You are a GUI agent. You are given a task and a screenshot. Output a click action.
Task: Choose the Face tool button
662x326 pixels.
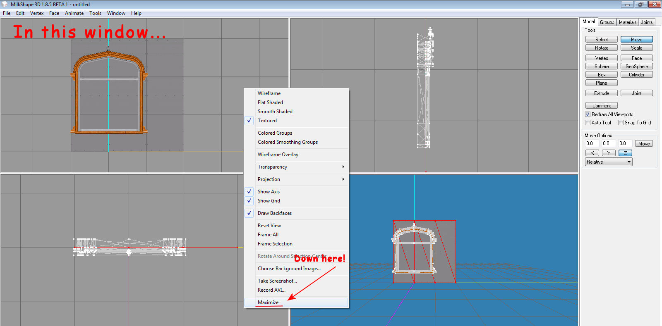pyautogui.click(x=637, y=58)
